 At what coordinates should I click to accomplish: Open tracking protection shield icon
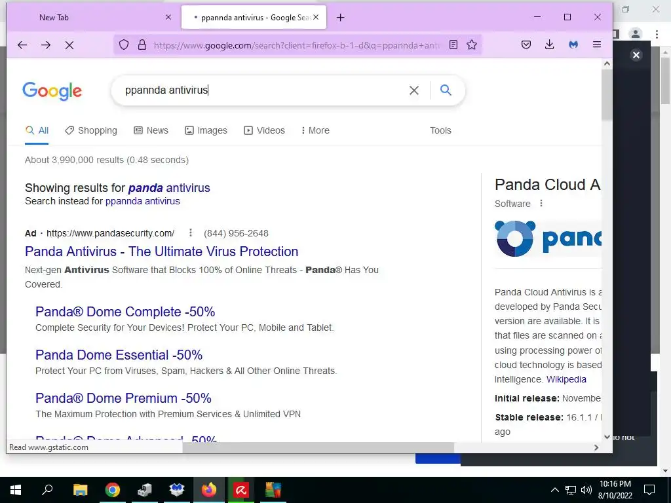(124, 45)
